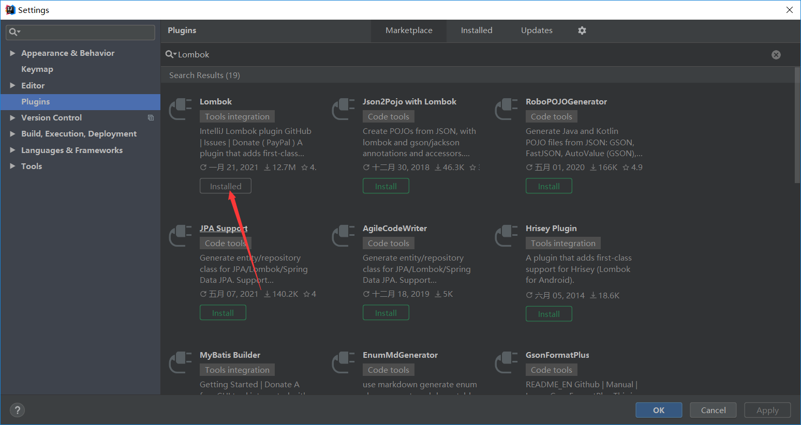The height and width of the screenshot is (425, 801).
Task: Click the Installed button for Lombok
Action: 226,186
